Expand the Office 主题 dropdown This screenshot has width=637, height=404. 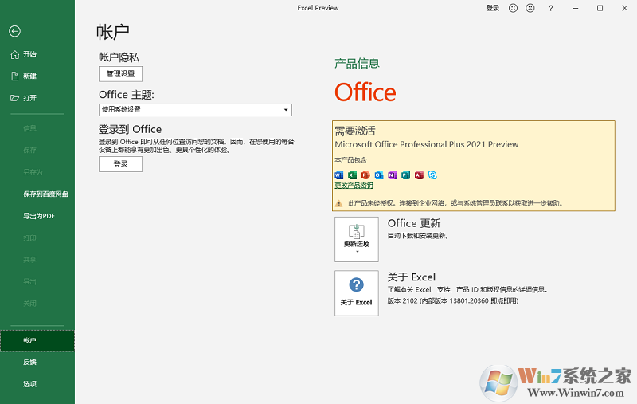point(195,110)
